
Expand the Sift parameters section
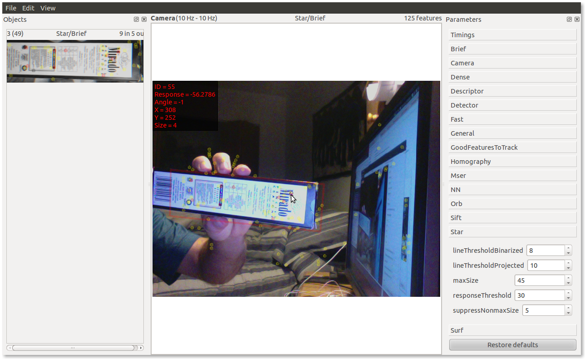(512, 218)
